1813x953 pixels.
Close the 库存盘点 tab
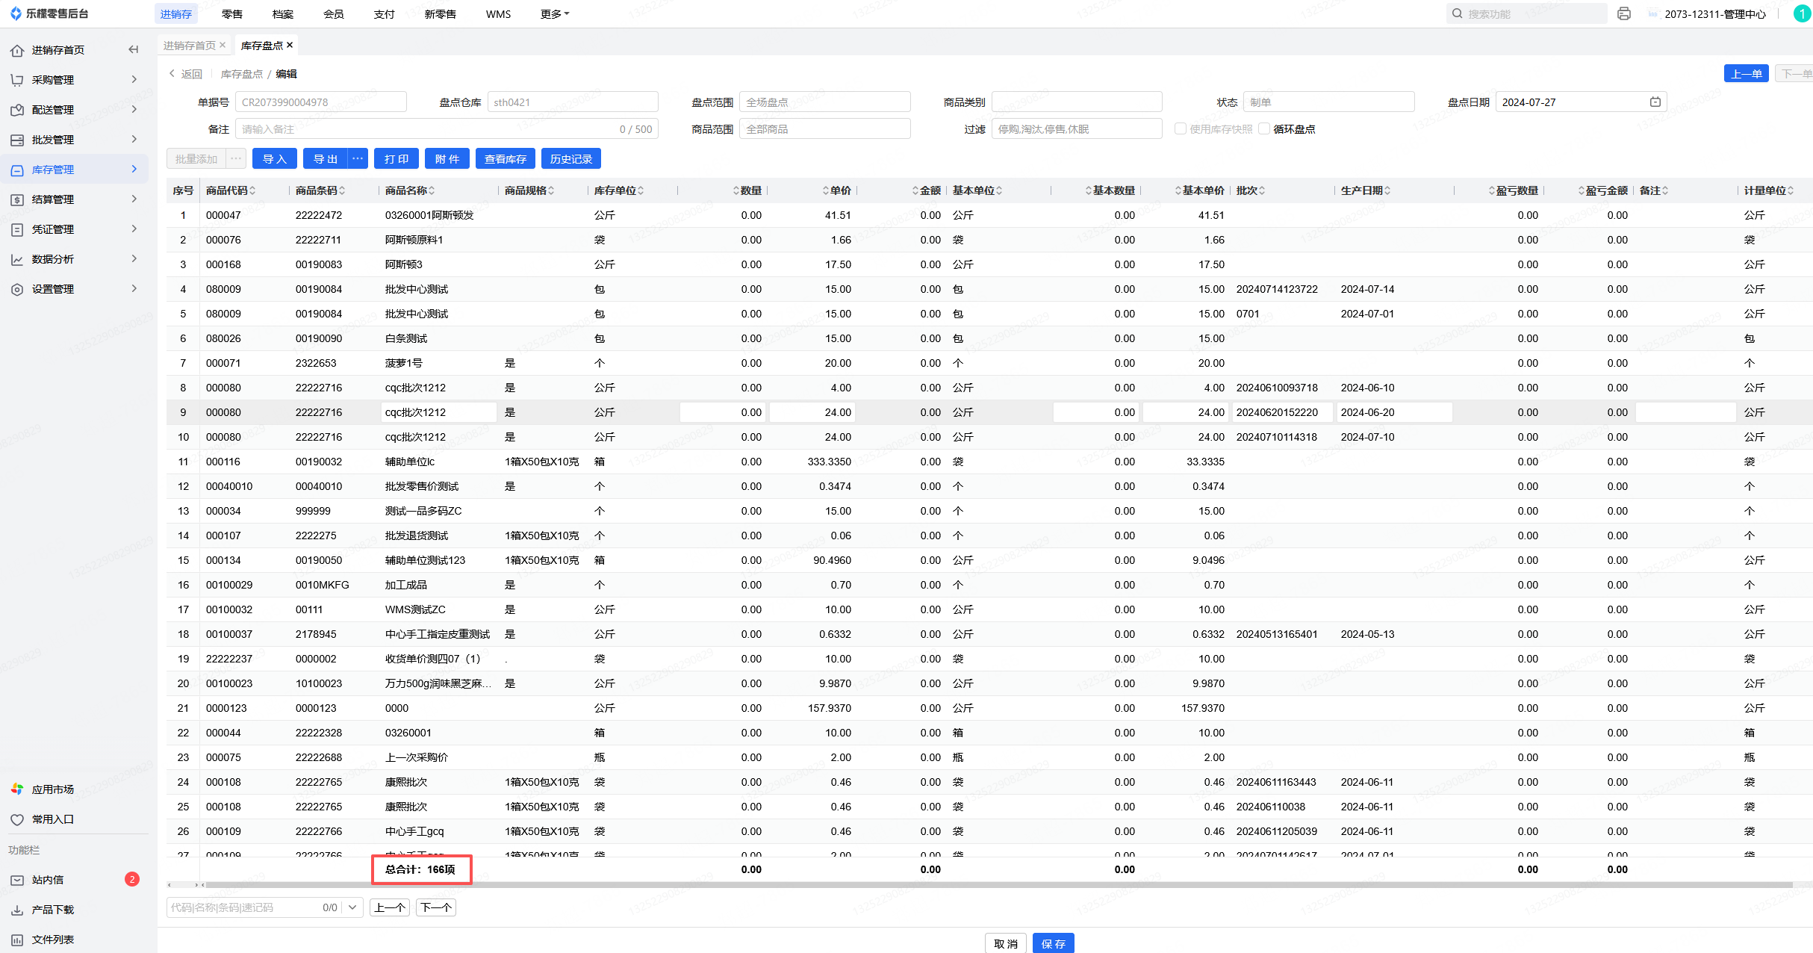(x=290, y=46)
